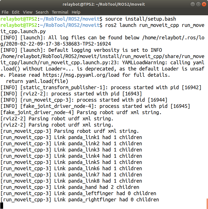Image resolution: width=208 pixels, height=209 pixels.
Task: Click the 'Link panda_link6 had 1 children' line
Action: click(x=71, y=169)
